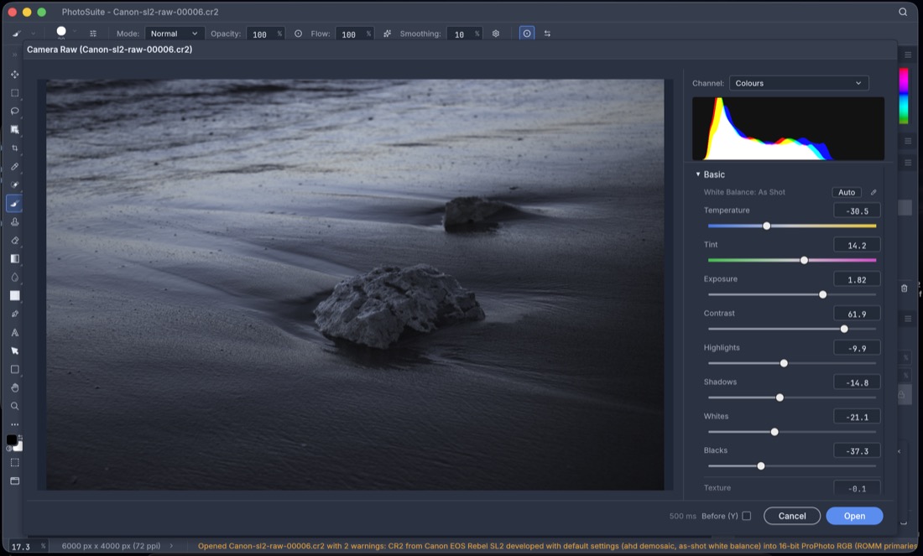
Task: Click the zoom level field 17.3
Action: point(28,547)
